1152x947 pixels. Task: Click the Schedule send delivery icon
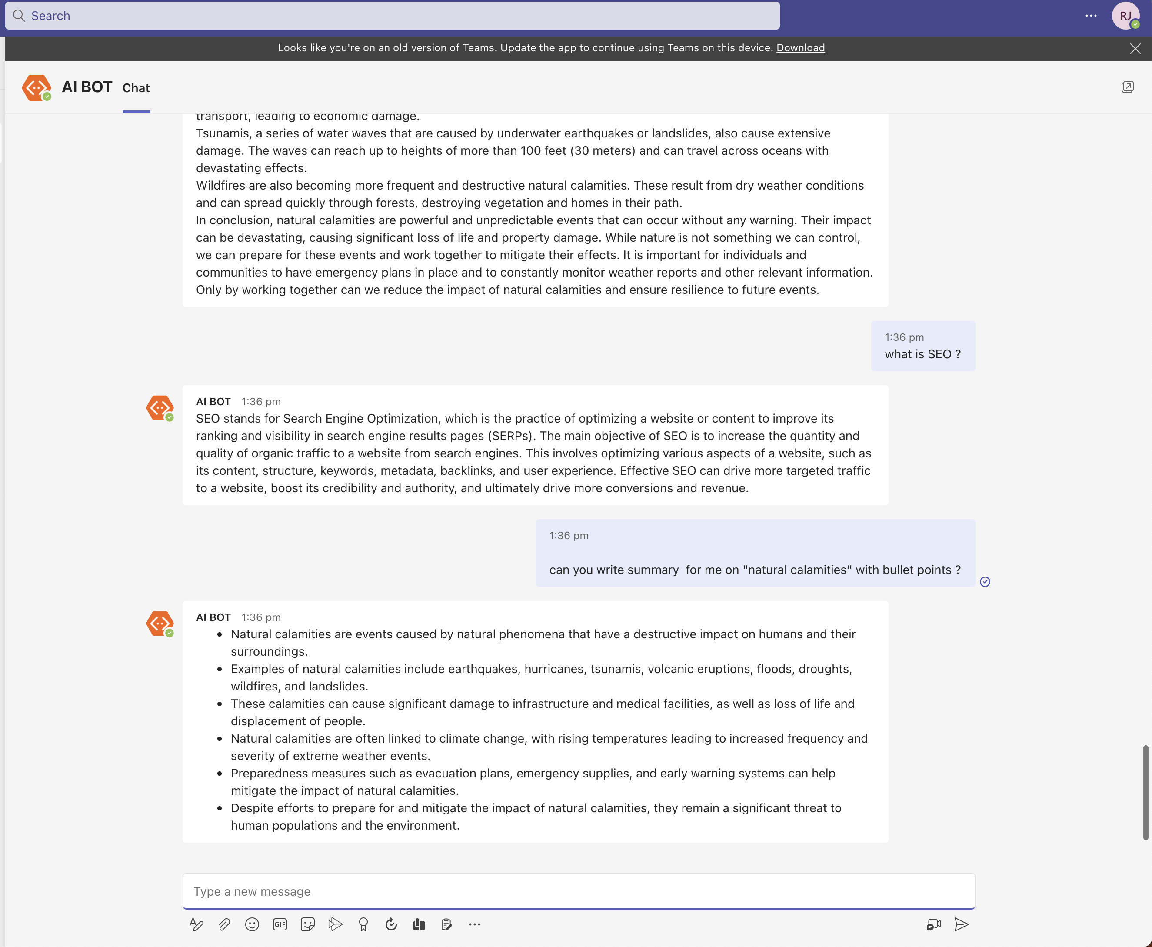(336, 924)
